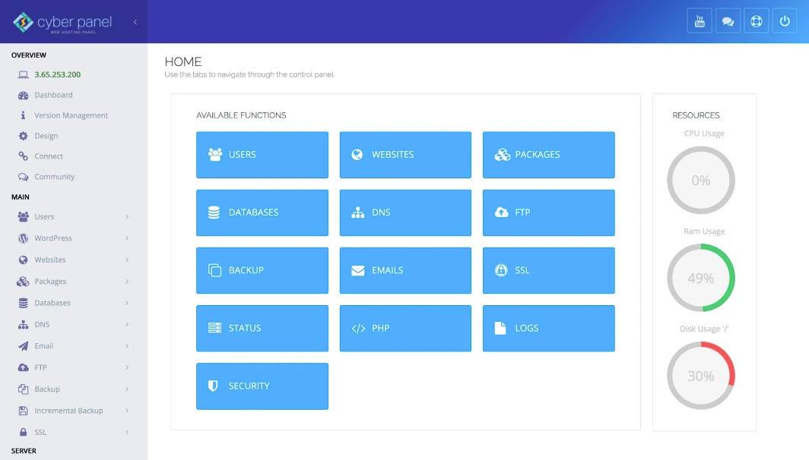Select Dashboard in the overview menu

click(53, 96)
